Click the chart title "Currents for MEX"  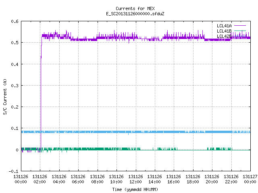tap(135, 8)
